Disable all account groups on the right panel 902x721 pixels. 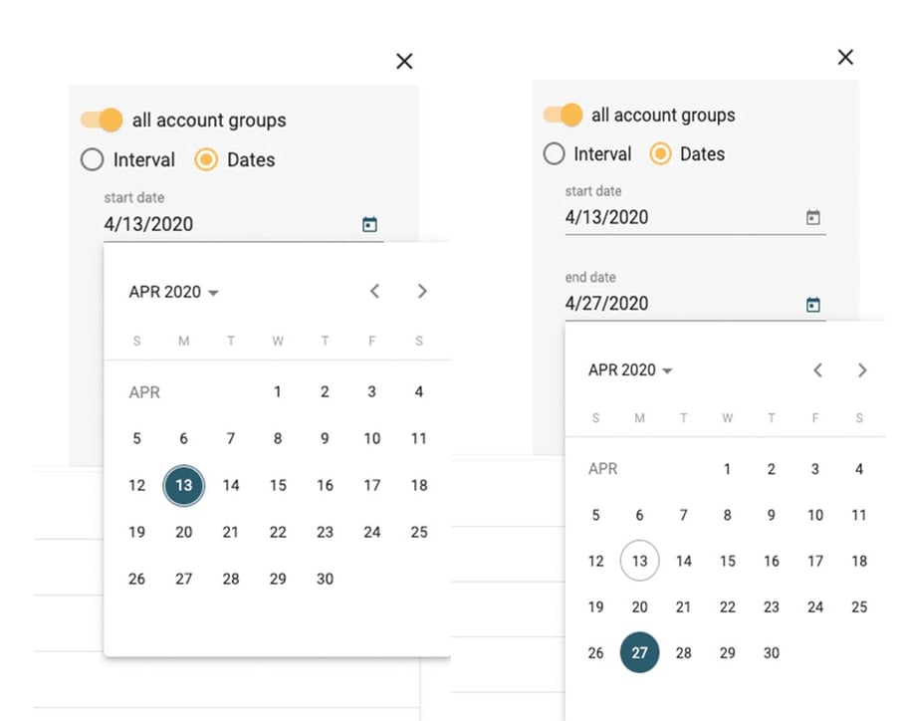coord(564,114)
